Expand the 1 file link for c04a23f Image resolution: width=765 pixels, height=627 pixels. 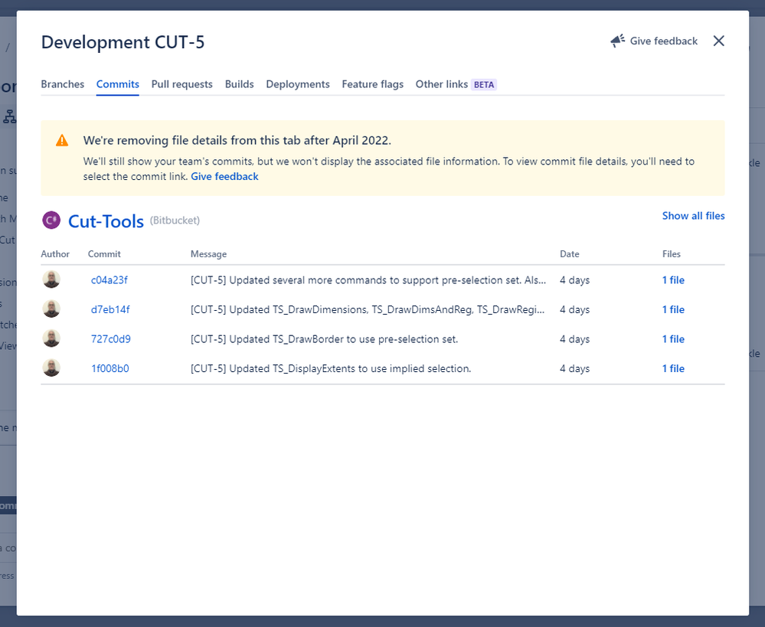(x=673, y=280)
